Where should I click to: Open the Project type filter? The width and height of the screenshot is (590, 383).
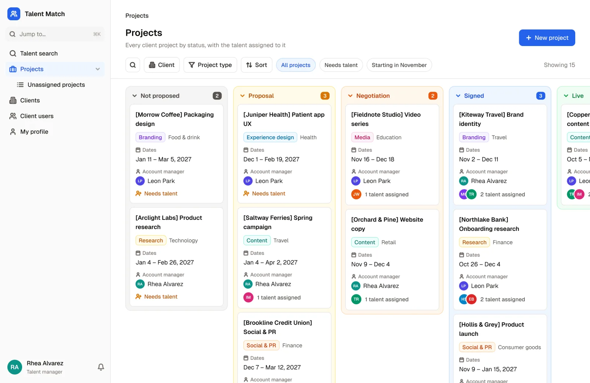(x=210, y=65)
